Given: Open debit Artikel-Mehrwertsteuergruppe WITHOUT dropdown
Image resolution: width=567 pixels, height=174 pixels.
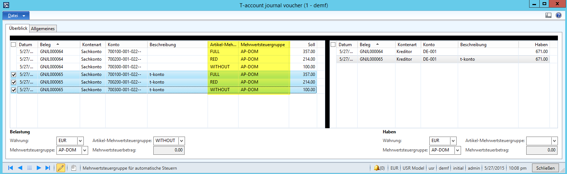Looking at the screenshot, I should [181, 141].
